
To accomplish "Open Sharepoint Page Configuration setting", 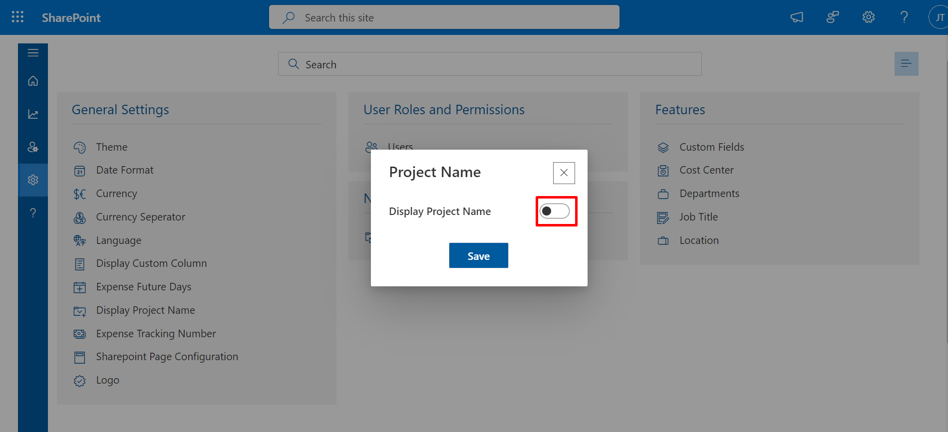I will pyautogui.click(x=167, y=357).
